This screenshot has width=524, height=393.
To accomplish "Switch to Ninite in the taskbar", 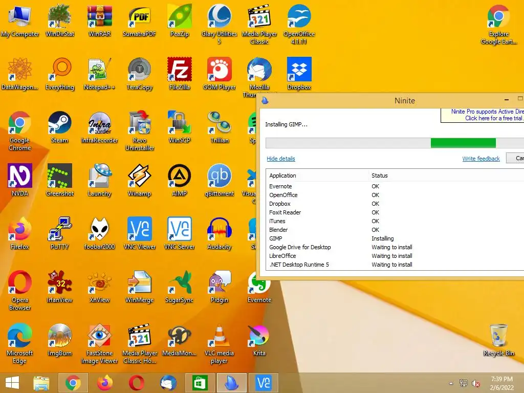I will click(232, 383).
